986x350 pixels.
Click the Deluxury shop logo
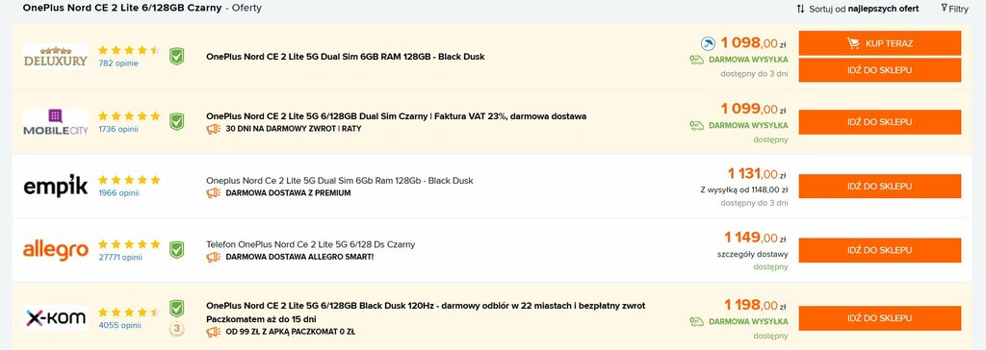55,57
